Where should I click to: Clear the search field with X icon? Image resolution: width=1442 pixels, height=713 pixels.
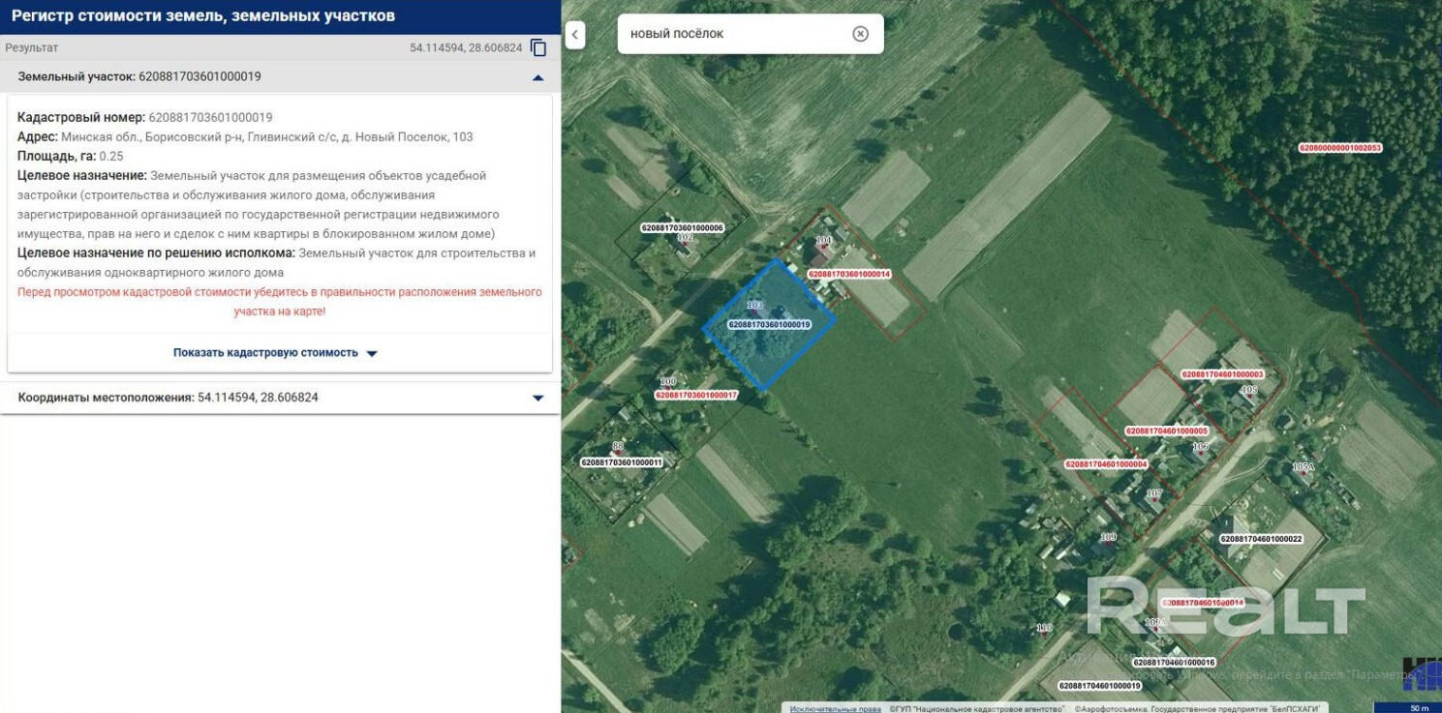860,34
